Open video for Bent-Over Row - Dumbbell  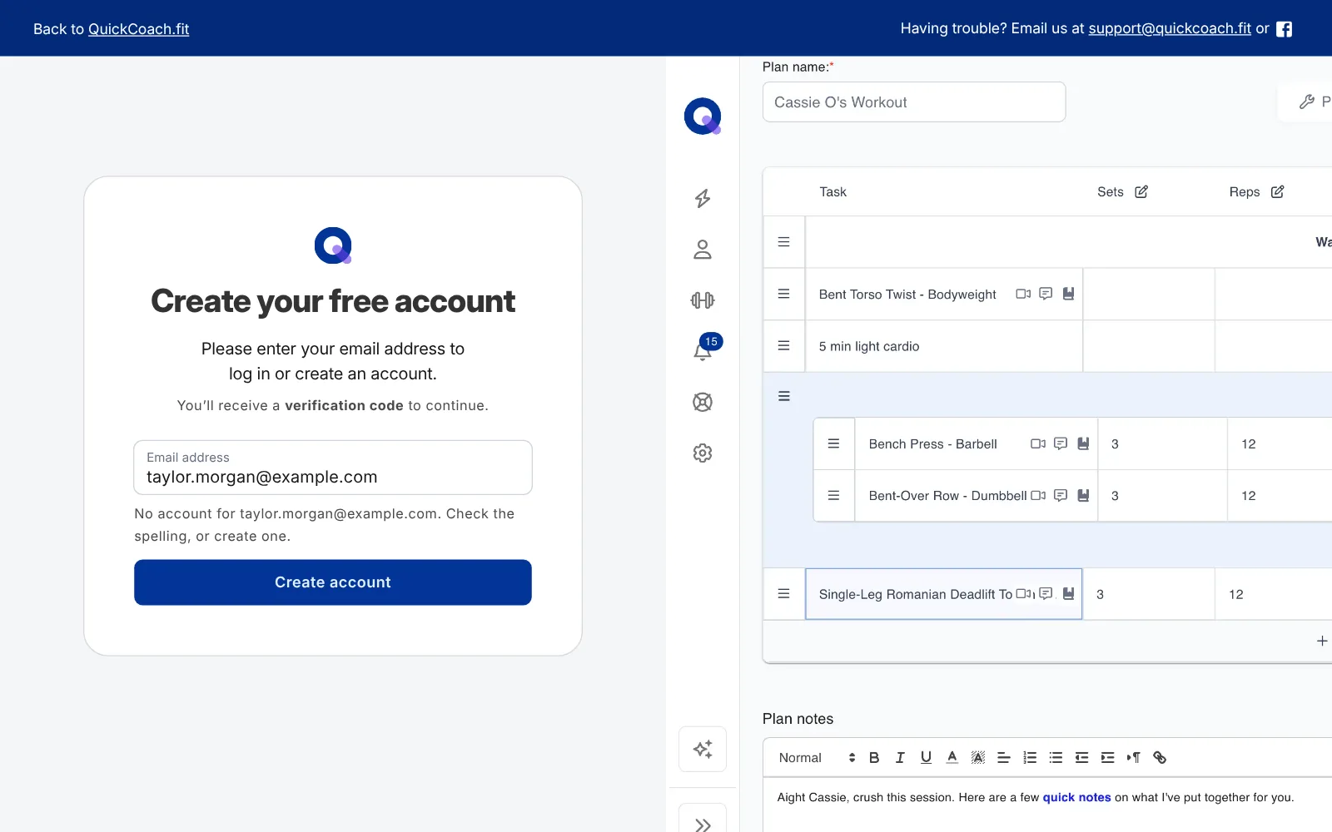(1038, 495)
